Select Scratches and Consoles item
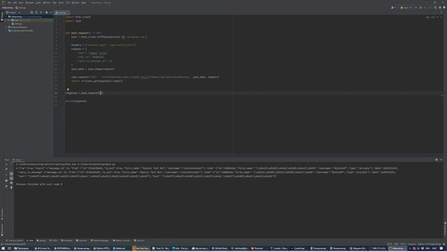Image resolution: width=447 pixels, height=251 pixels. (x=22, y=31)
